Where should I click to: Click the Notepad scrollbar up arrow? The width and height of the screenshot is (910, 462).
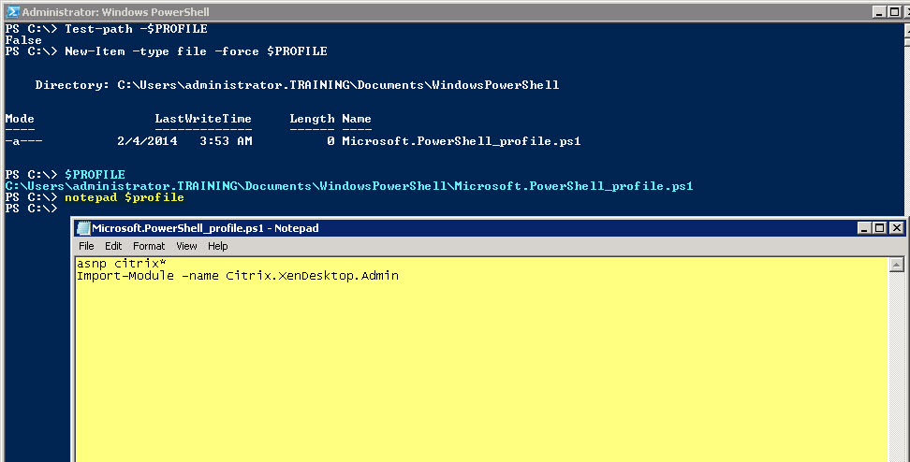pos(896,265)
